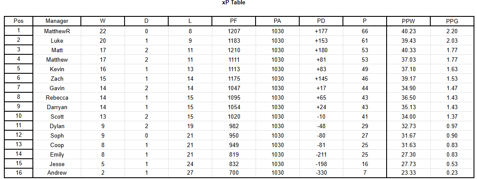
Task: Select Matt's PF value 1210
Action: coord(234,50)
